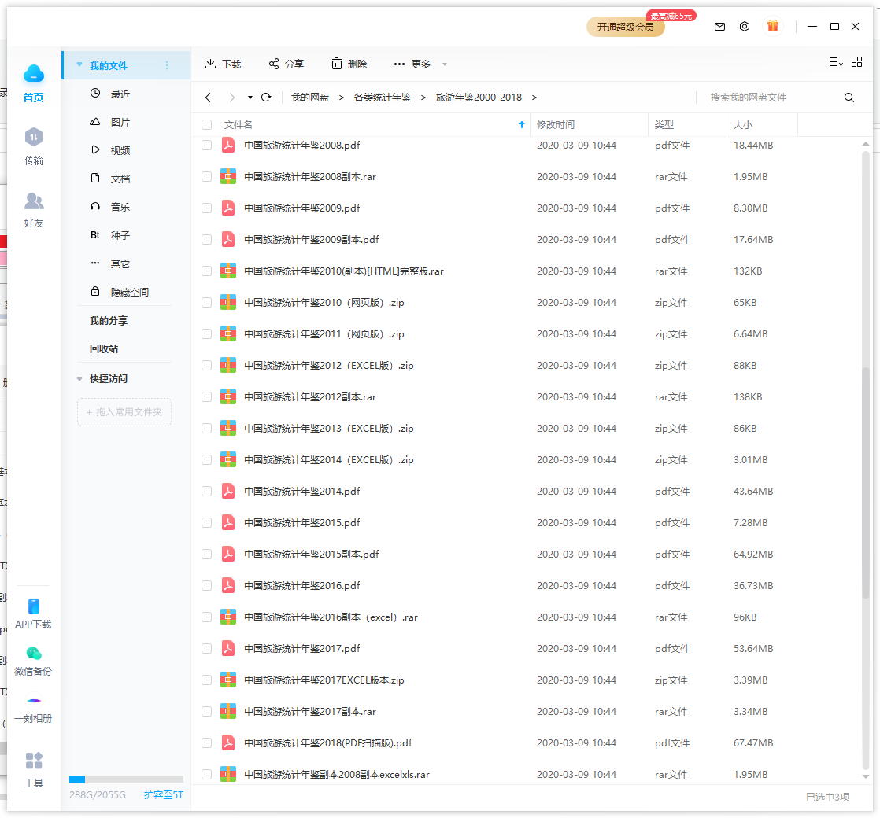Open settings hexagon icon in title bar
880x818 pixels.
744,27
